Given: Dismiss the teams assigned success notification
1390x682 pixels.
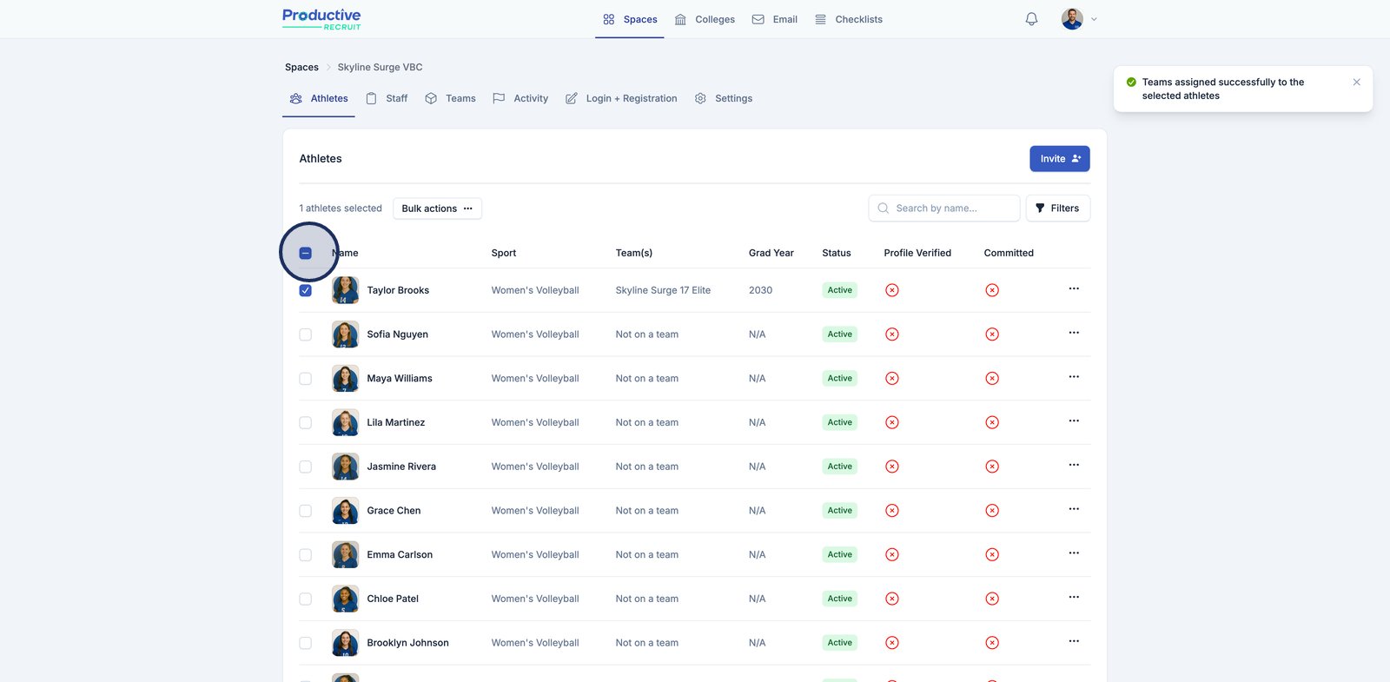Looking at the screenshot, I should click(1356, 83).
